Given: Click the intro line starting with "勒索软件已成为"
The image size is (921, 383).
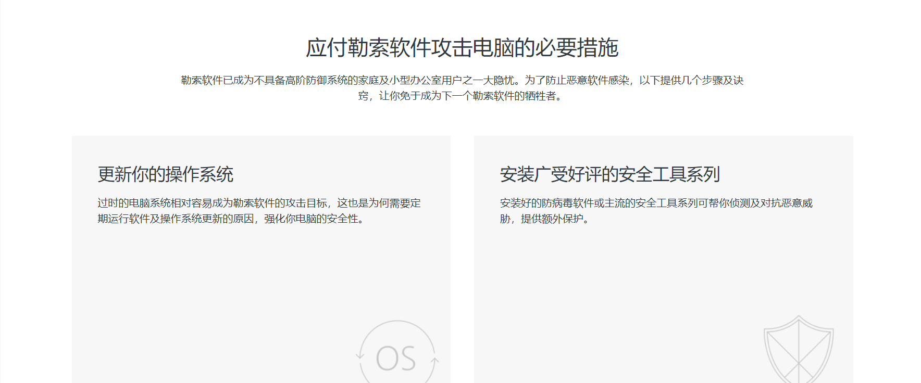Looking at the screenshot, I should [x=462, y=80].
